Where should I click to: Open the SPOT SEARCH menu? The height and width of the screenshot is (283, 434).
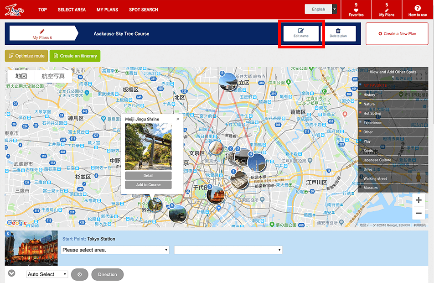point(143,10)
